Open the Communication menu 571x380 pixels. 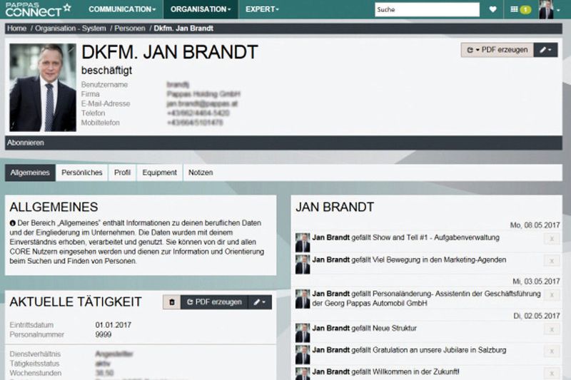click(x=122, y=9)
